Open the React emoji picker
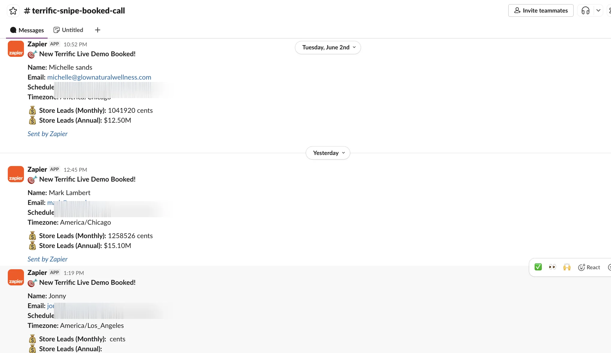 coord(589,267)
